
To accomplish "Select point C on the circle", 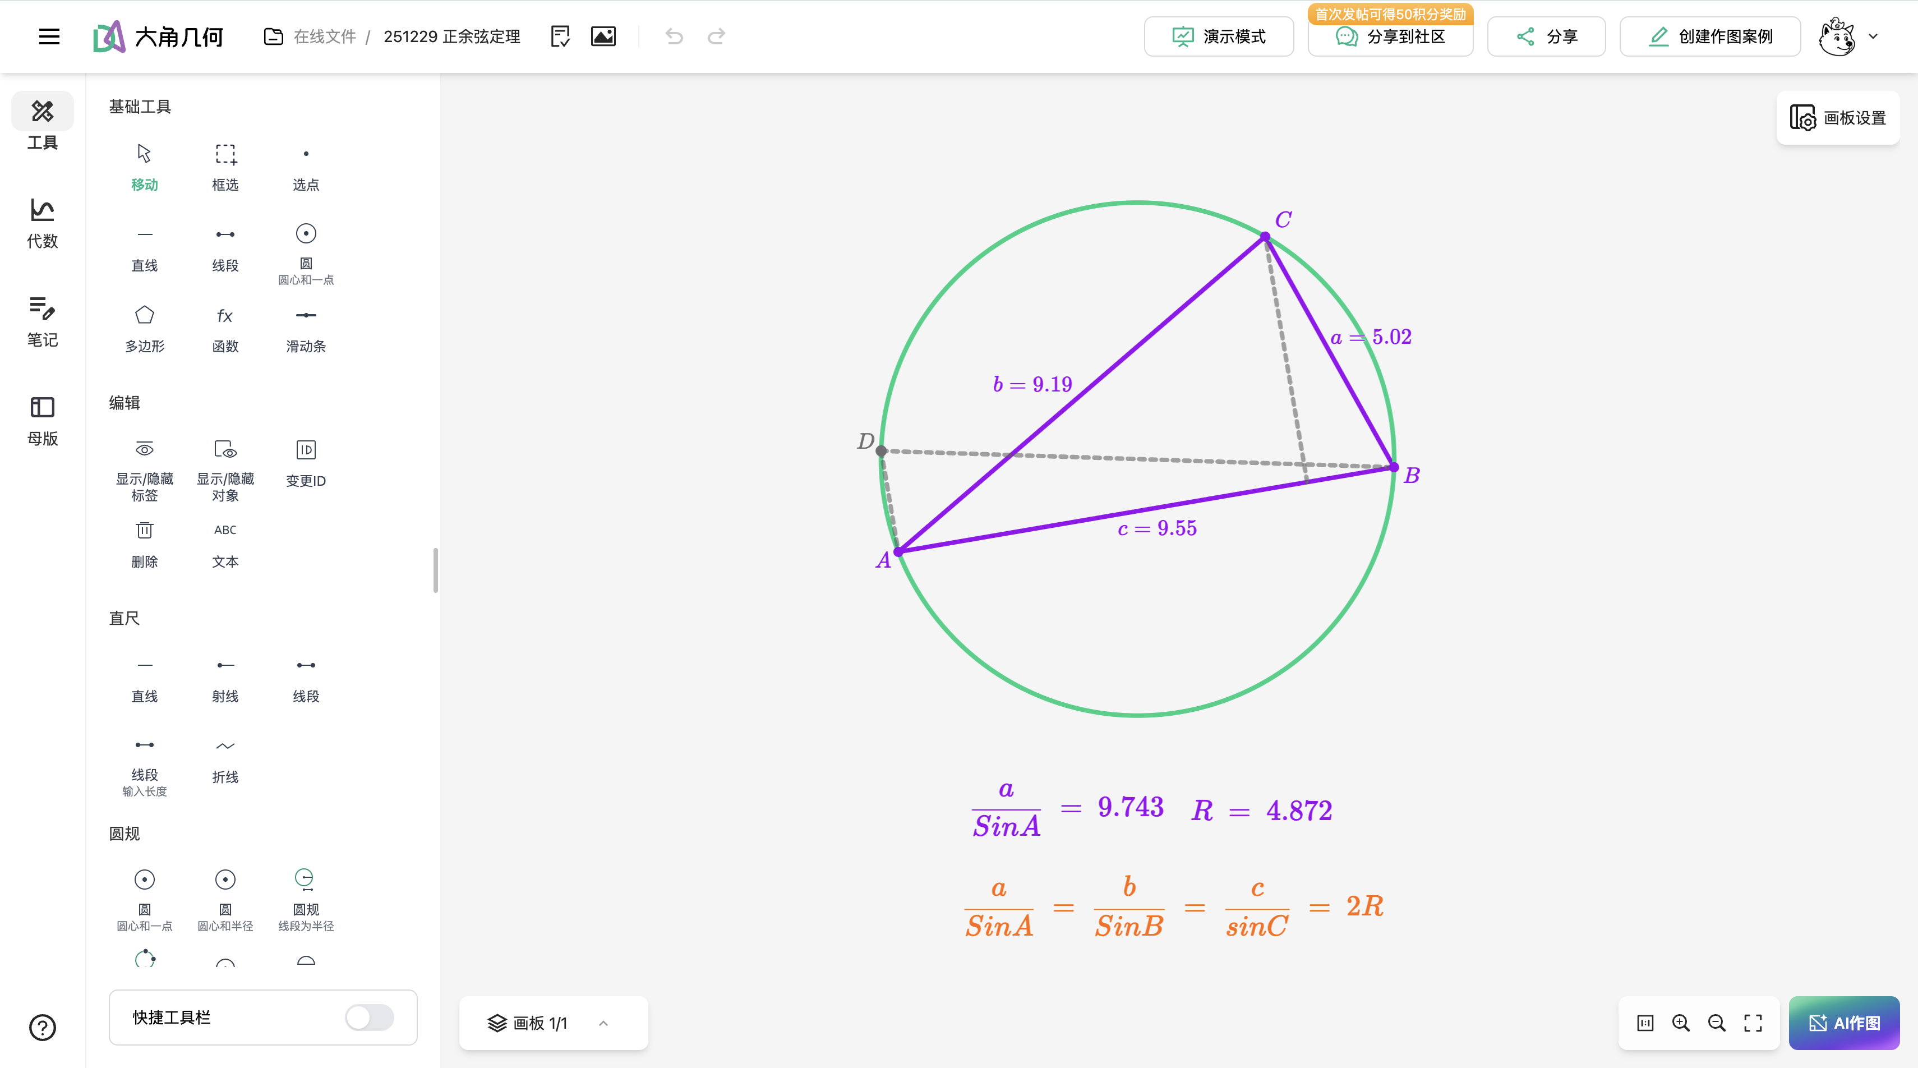I will pyautogui.click(x=1265, y=237).
